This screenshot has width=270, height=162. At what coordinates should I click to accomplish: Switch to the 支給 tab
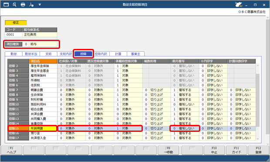tap(49, 54)
